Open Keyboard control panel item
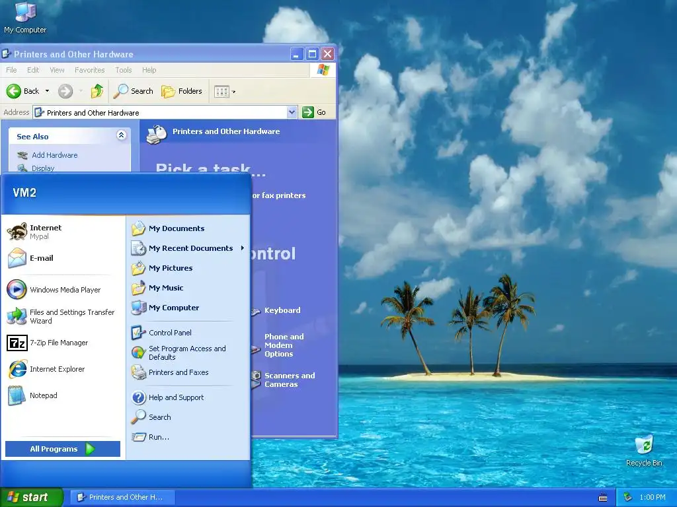The height and width of the screenshot is (507, 677). (x=282, y=310)
